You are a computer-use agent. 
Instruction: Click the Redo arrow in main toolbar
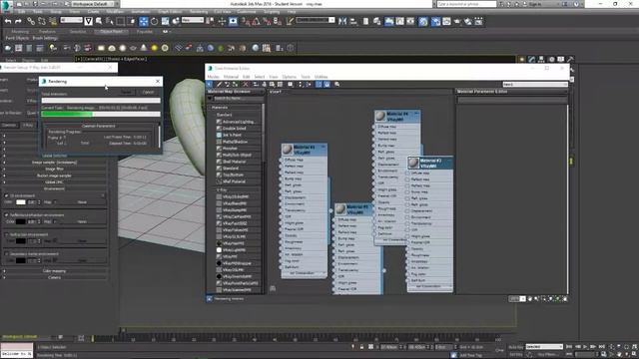pos(18,21)
